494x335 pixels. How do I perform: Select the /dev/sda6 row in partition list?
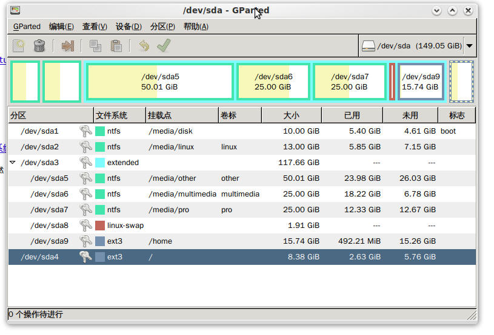(242, 194)
